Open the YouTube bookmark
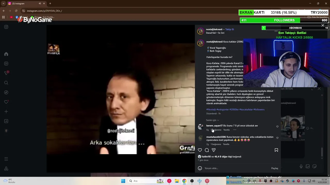Viewport: 330px width, 185px height. point(11,17)
